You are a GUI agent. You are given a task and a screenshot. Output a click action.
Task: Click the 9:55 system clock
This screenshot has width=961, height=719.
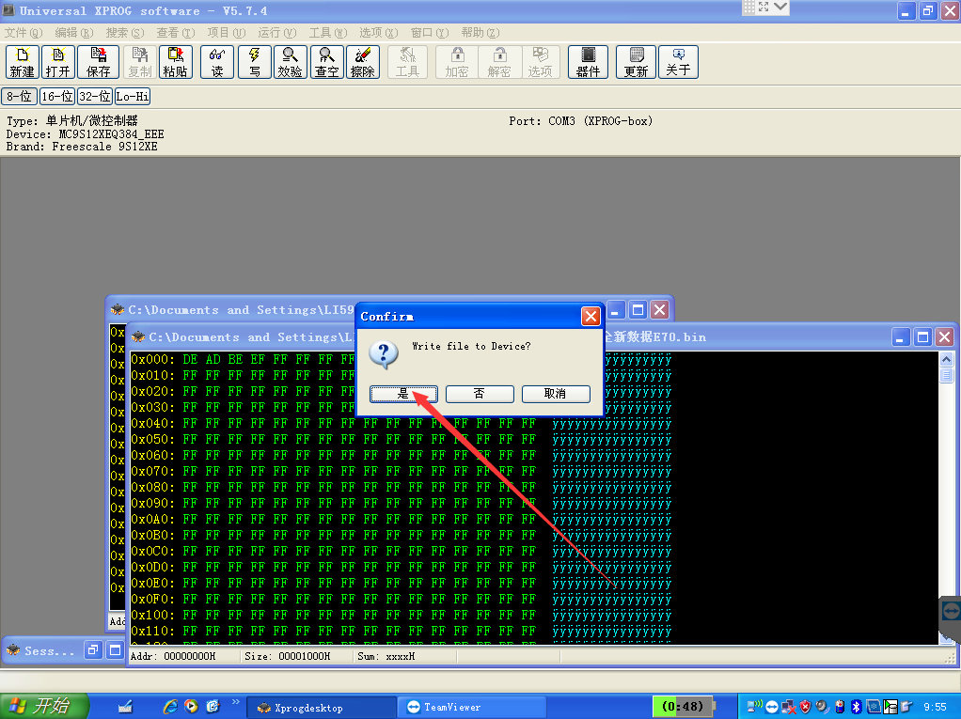(935, 707)
